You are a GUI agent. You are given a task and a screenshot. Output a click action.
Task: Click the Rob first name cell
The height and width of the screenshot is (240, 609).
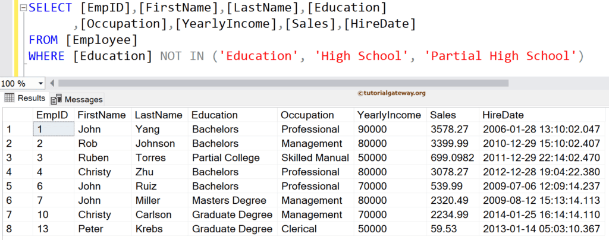point(103,143)
